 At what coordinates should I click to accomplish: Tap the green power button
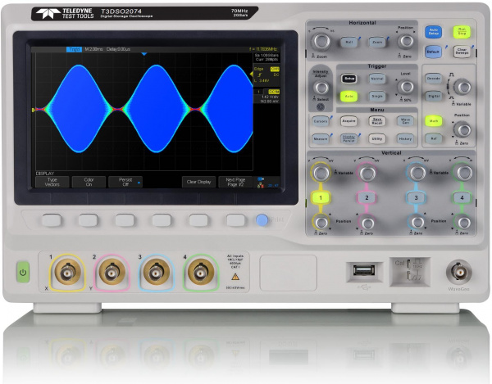[x=23, y=273]
